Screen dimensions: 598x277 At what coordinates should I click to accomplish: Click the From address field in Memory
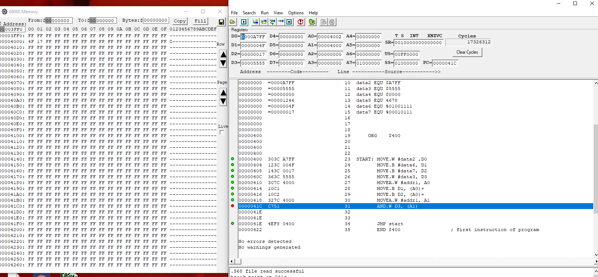tap(59, 21)
